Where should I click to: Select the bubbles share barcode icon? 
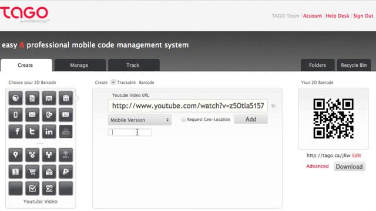click(x=32, y=155)
